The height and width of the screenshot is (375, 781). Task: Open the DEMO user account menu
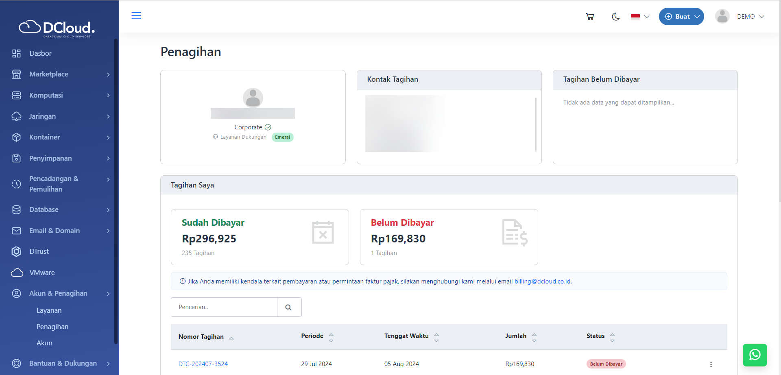740,17
